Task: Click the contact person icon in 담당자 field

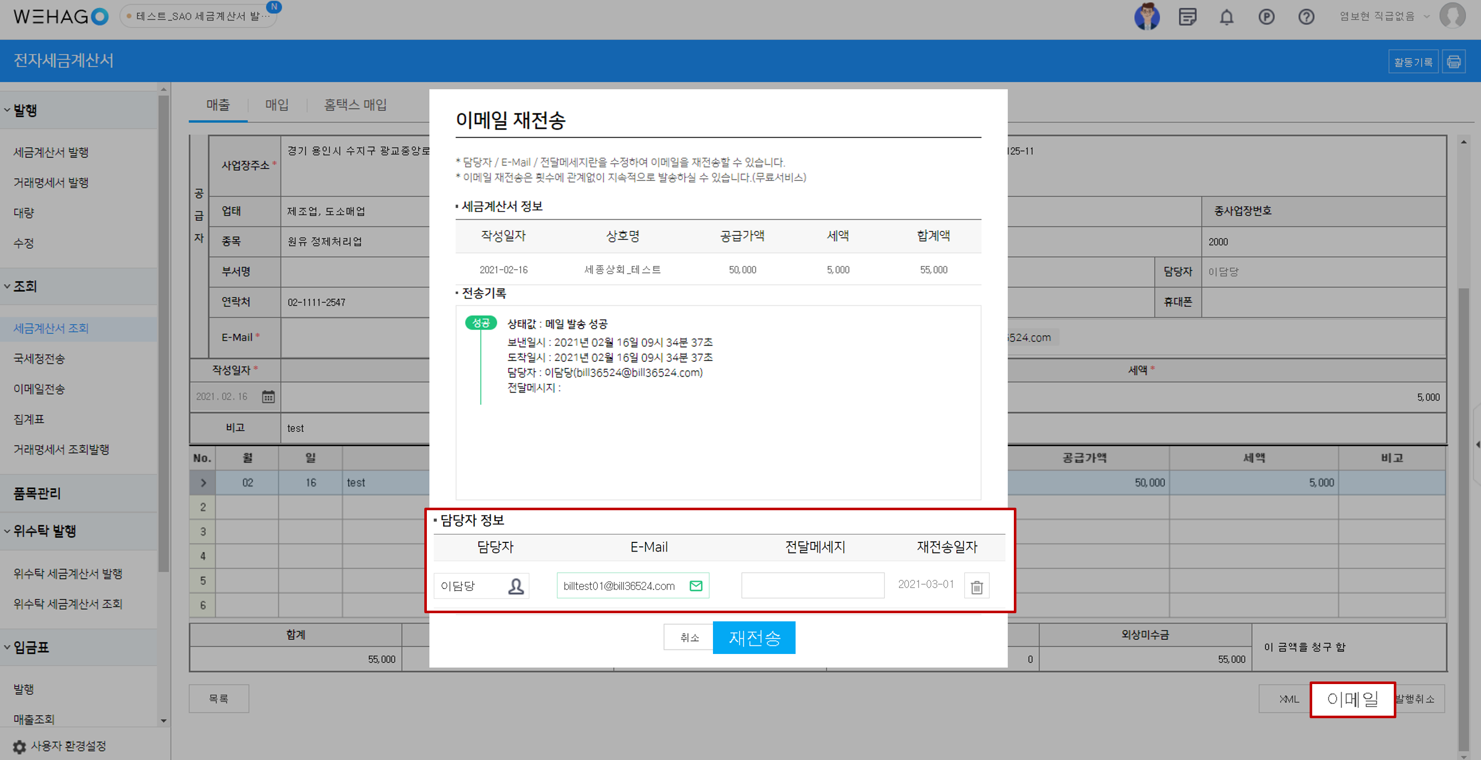Action: click(x=516, y=586)
